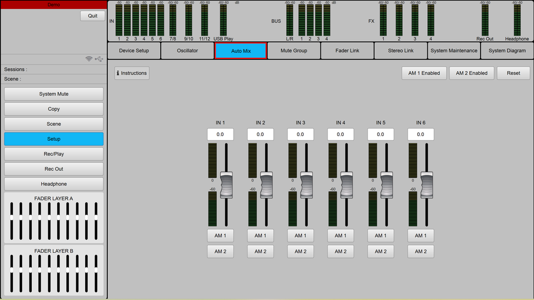Click the IN 2 fader knob
534x300 pixels.
(266, 185)
